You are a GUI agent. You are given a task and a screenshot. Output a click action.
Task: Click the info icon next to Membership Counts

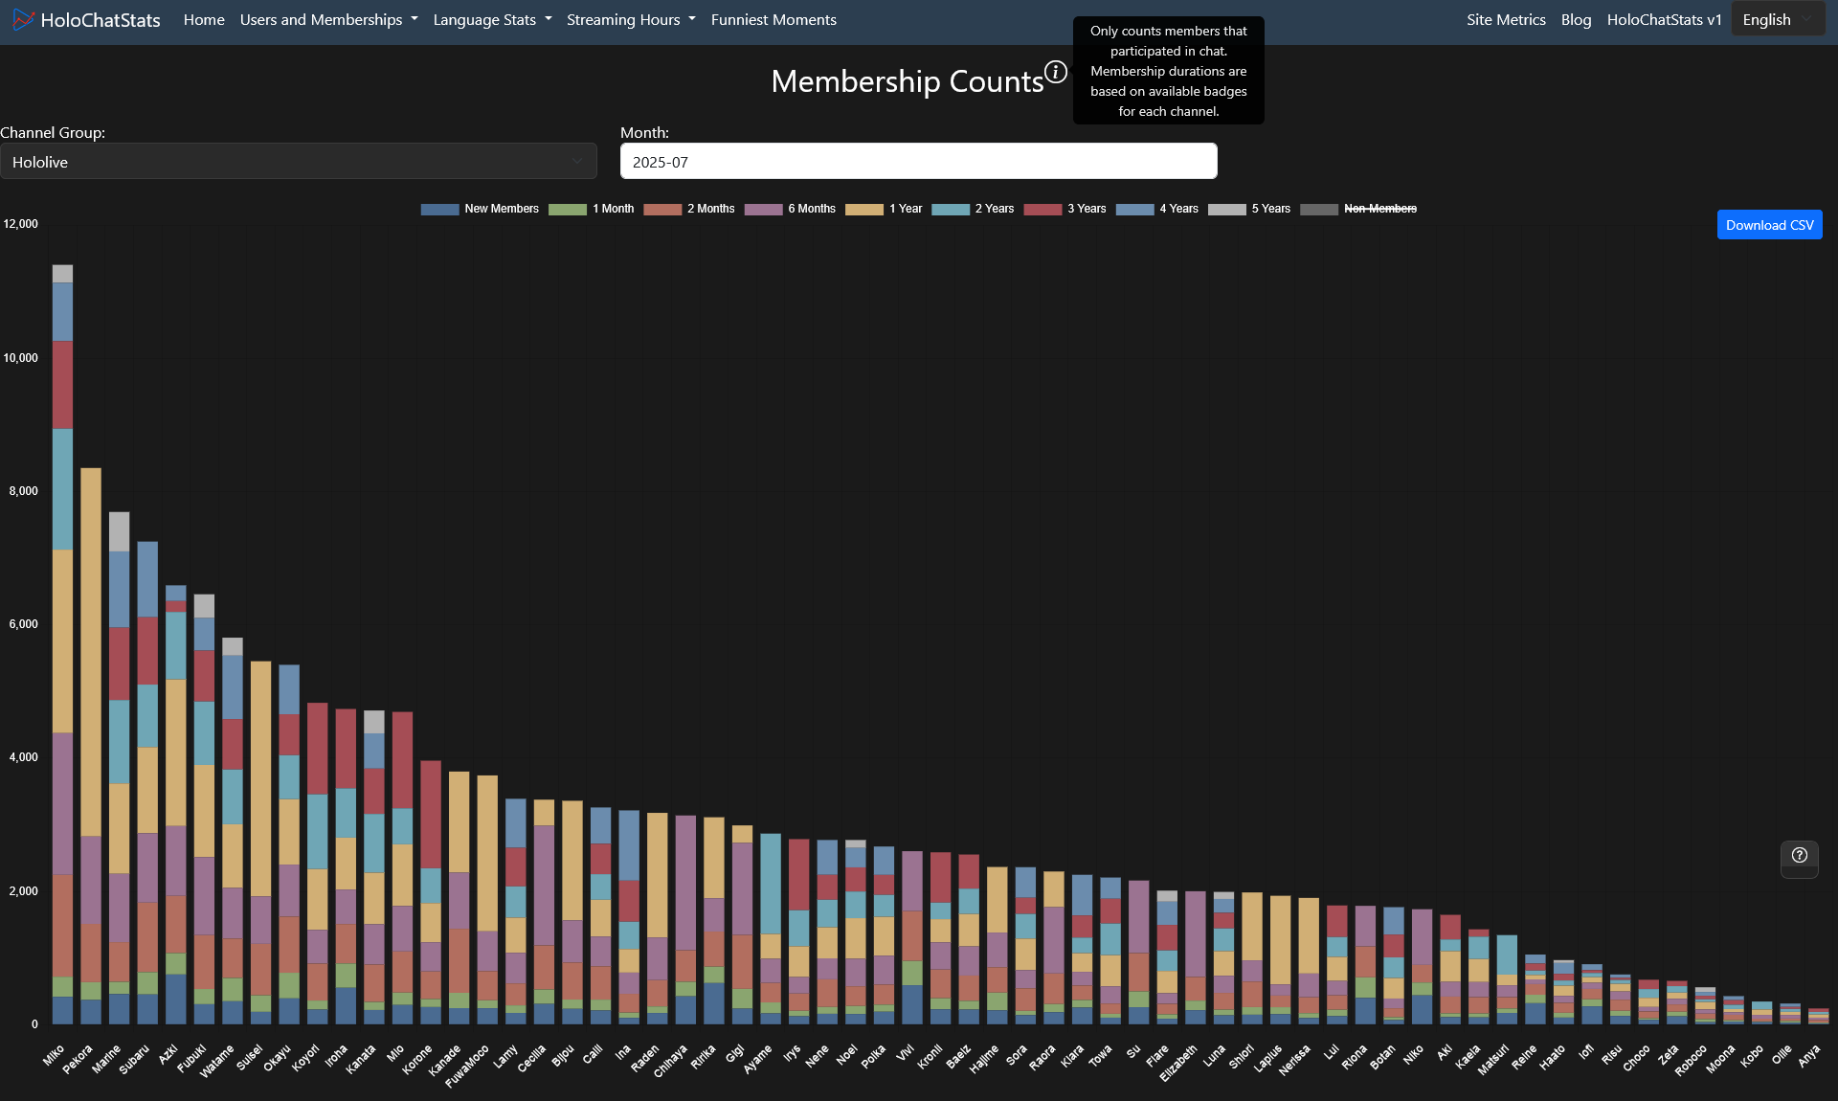[x=1055, y=72]
